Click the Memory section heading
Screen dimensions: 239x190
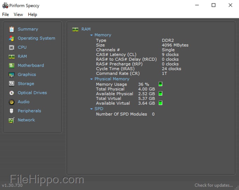click(103, 35)
